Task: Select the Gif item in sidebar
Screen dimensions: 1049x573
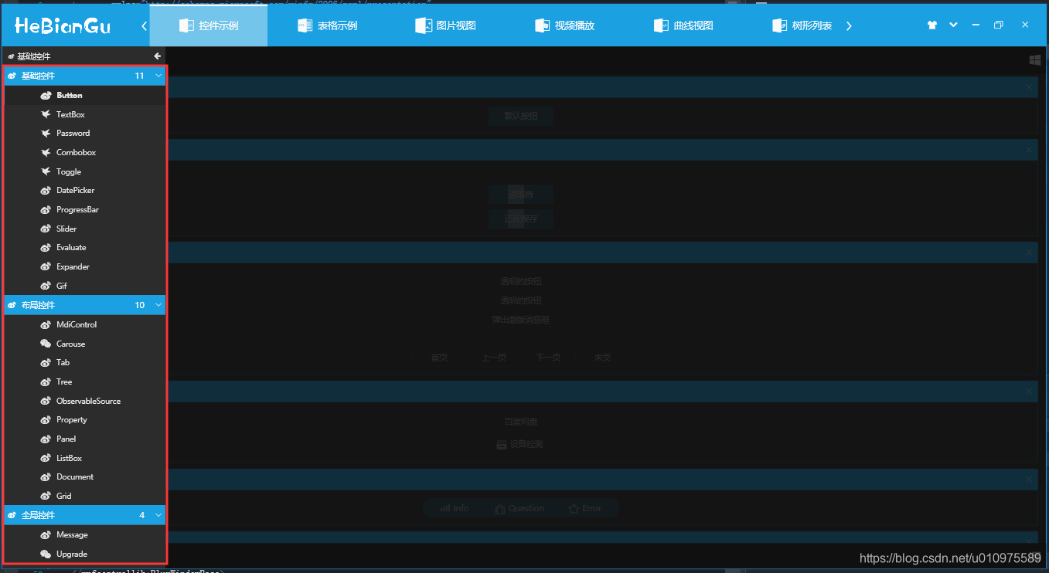Action: 85,286
